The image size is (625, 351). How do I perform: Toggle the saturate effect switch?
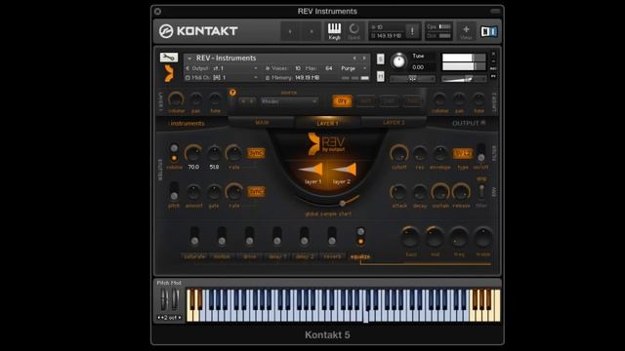194,236
